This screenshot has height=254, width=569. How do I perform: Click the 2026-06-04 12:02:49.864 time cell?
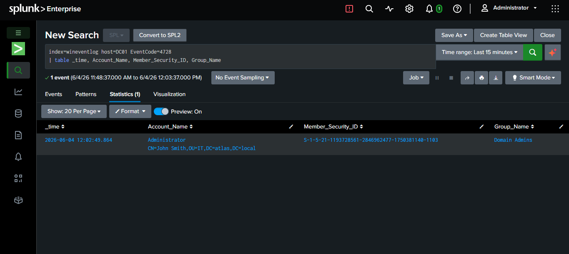click(78, 140)
